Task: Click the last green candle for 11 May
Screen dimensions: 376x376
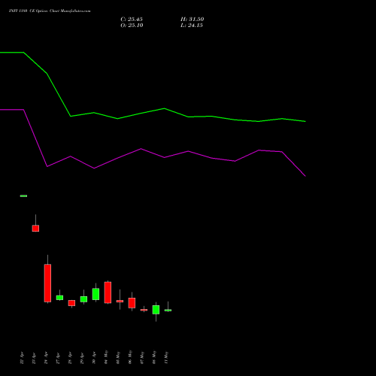Action: pos(168,311)
